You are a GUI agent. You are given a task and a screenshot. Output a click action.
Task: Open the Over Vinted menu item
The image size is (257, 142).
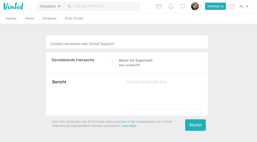[74, 18]
